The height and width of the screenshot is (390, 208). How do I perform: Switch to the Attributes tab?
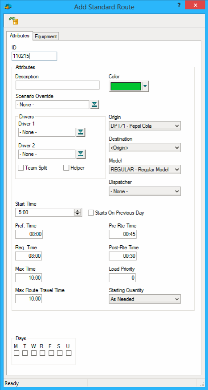tap(20, 36)
